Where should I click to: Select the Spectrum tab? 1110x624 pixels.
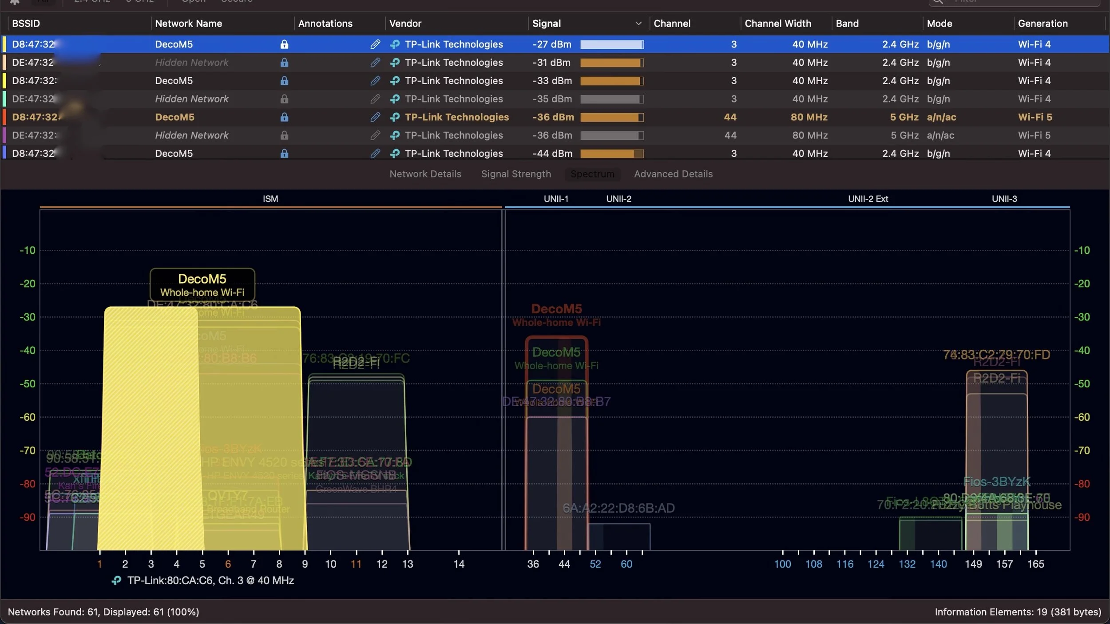click(592, 174)
